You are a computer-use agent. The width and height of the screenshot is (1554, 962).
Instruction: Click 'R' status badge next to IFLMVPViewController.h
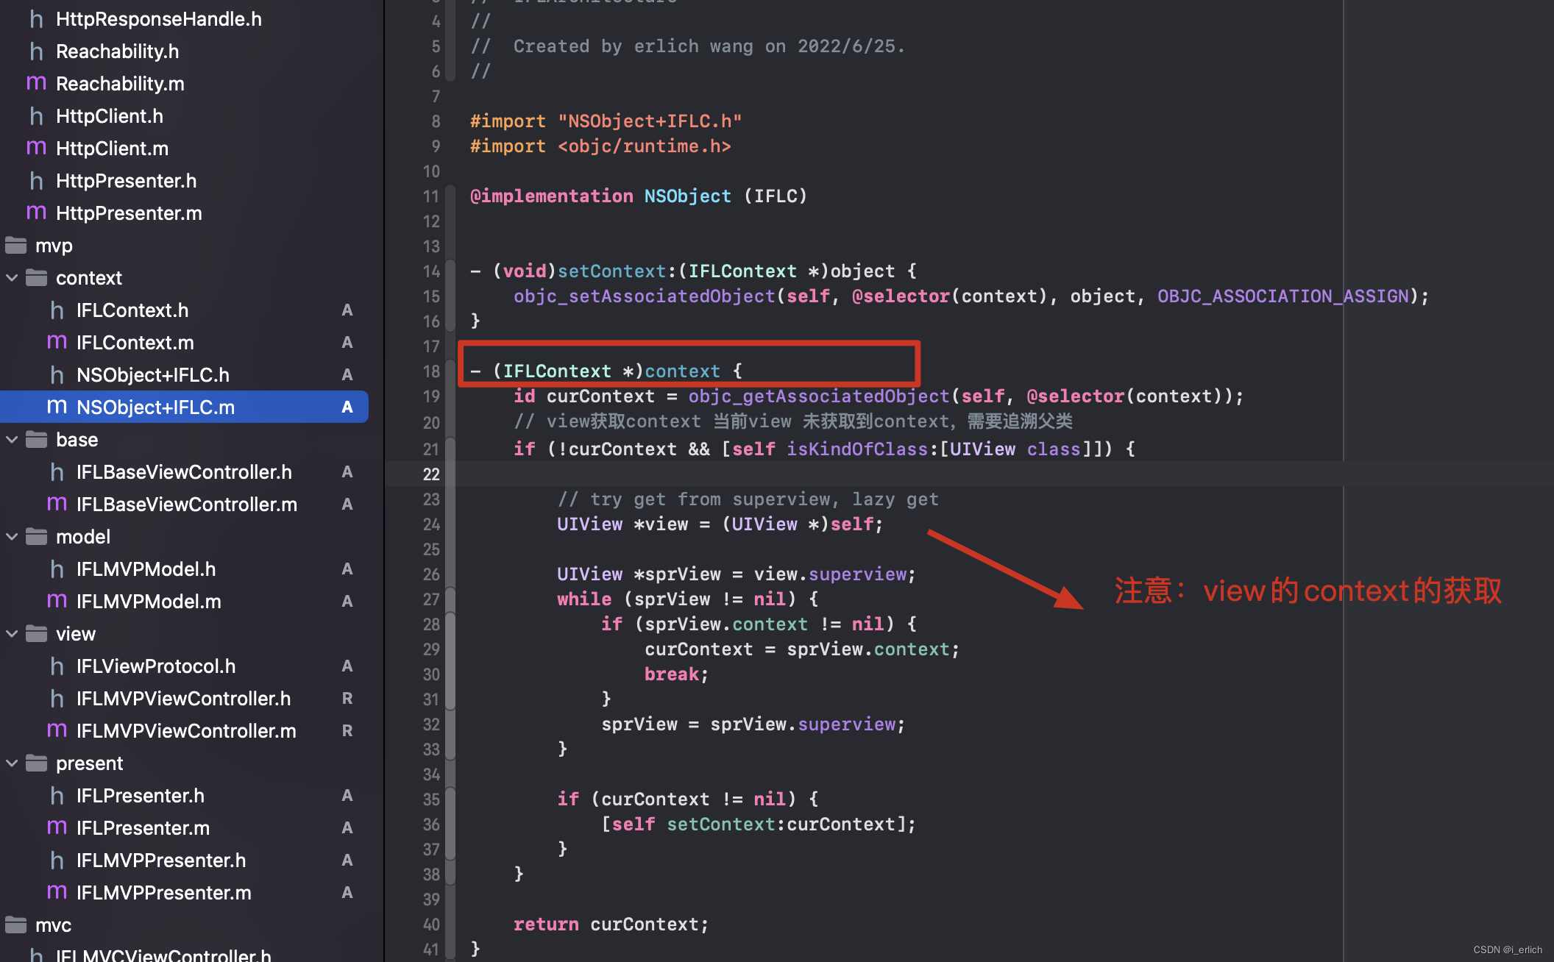point(347,698)
